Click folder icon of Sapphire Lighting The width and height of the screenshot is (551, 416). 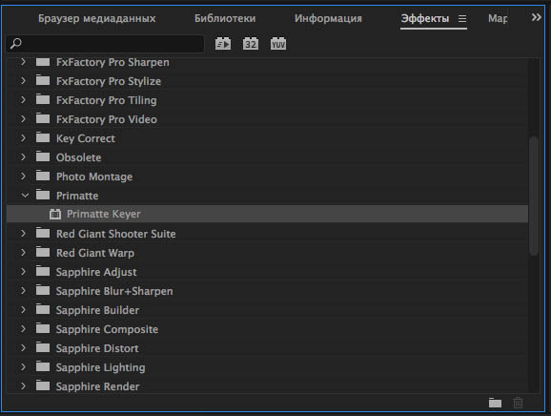tap(43, 366)
